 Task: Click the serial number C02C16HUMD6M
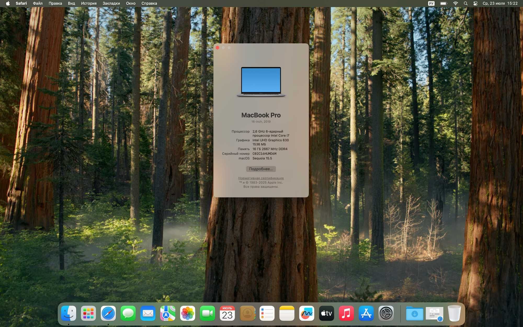(264, 154)
